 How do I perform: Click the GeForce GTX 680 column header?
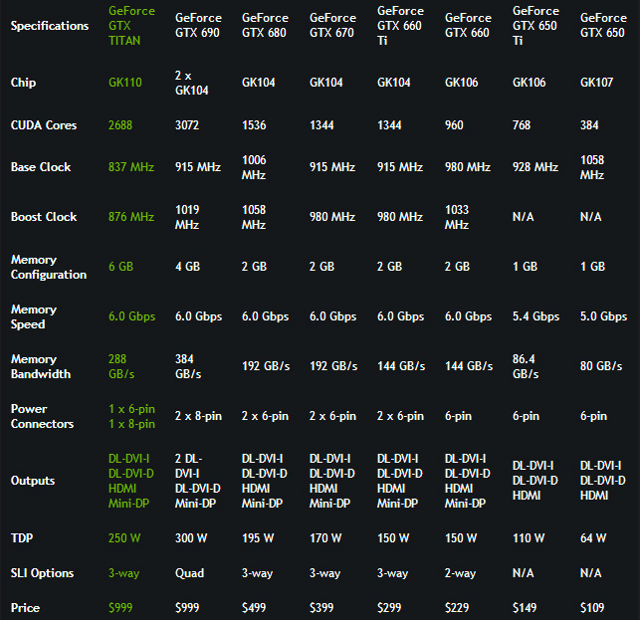[x=265, y=25]
